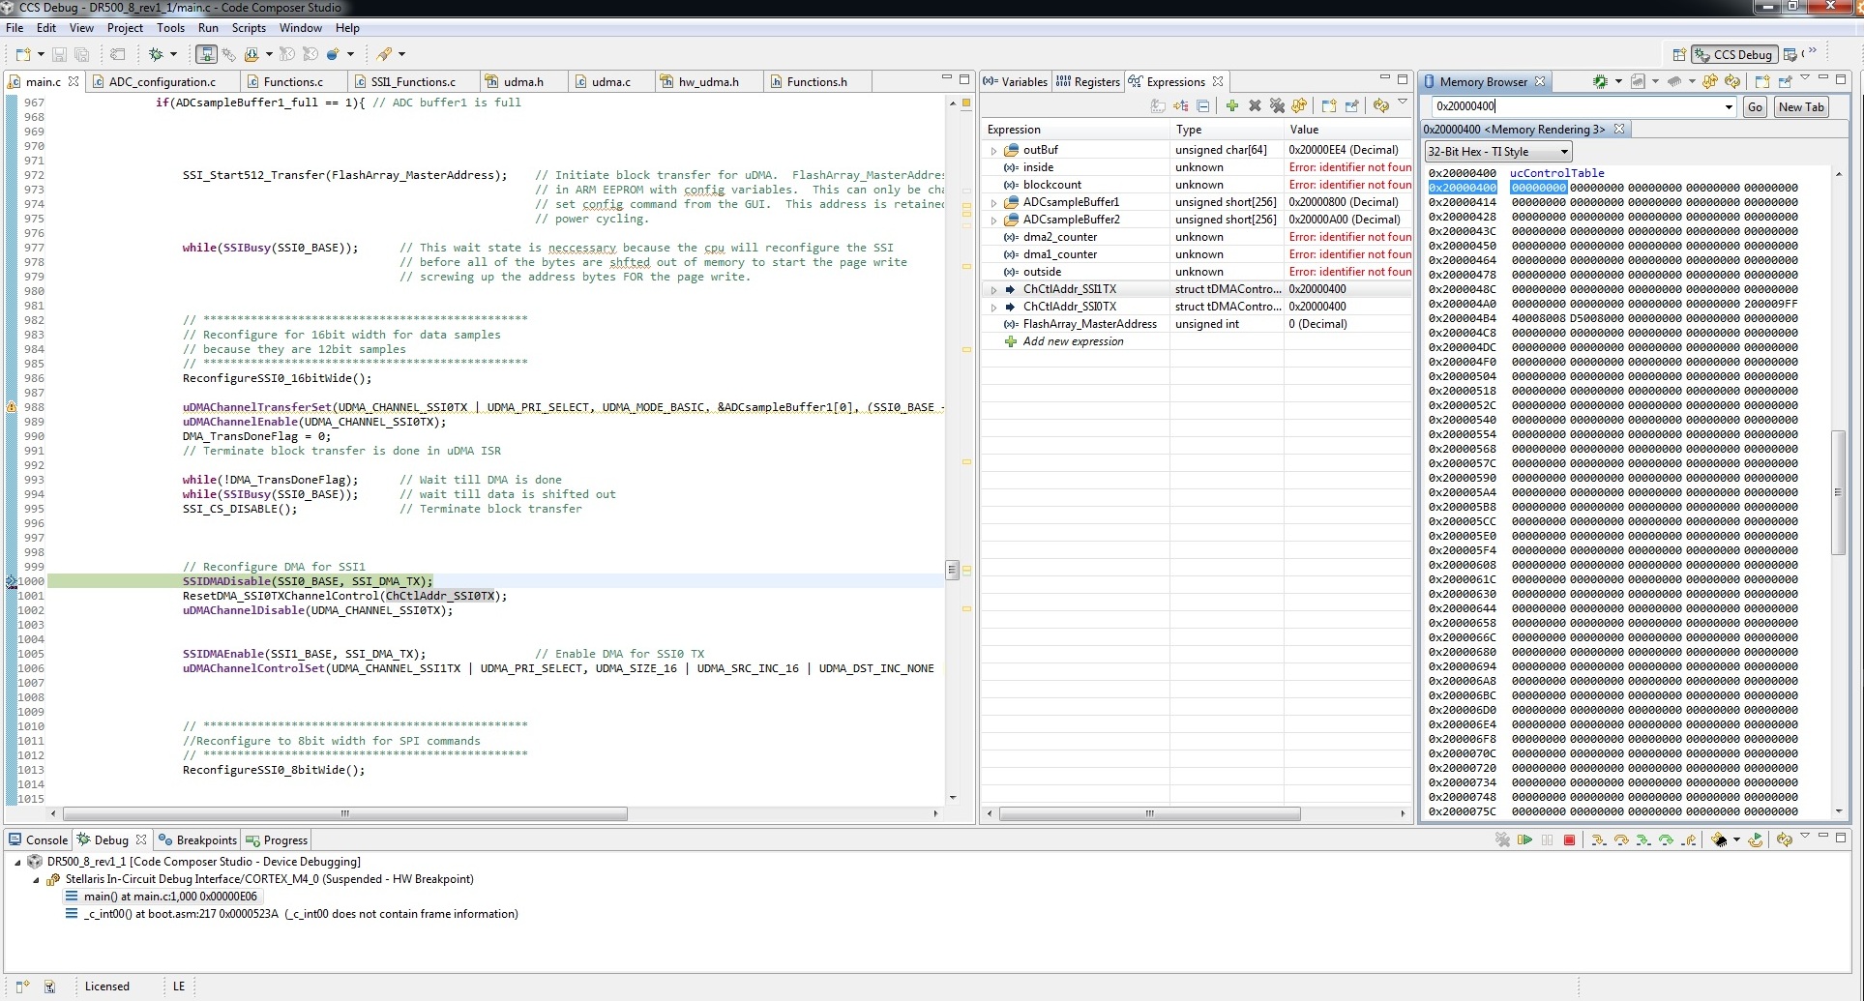The height and width of the screenshot is (1001, 1864).
Task: Collapse all expressions in Expressions view
Action: (1203, 105)
